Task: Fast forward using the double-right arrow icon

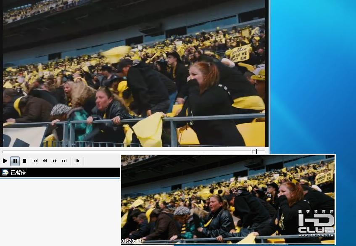Action: pos(55,161)
